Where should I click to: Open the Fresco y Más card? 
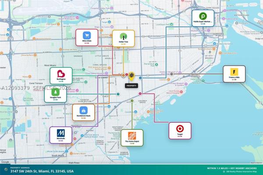tap(234, 74)
